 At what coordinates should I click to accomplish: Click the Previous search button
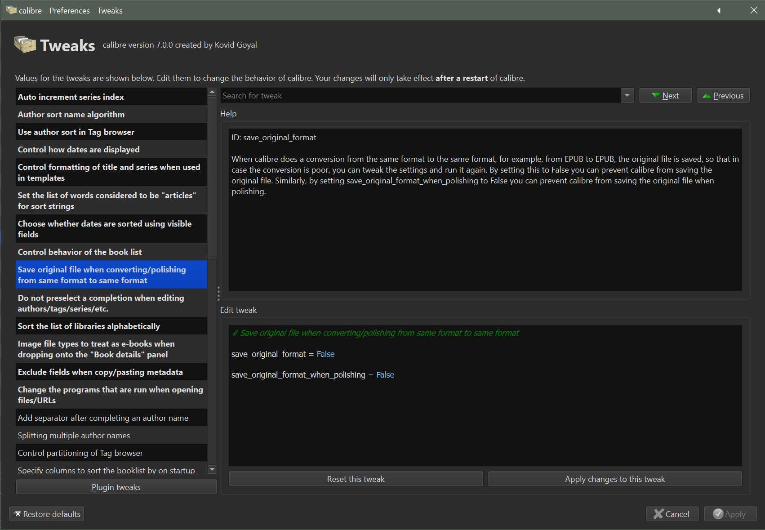pos(723,95)
